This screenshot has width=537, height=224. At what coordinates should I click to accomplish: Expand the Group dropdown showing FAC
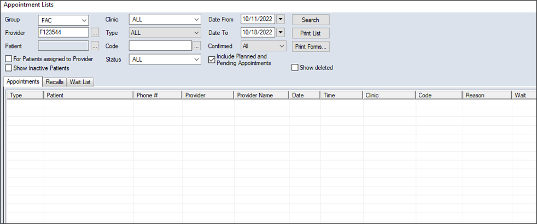point(84,20)
